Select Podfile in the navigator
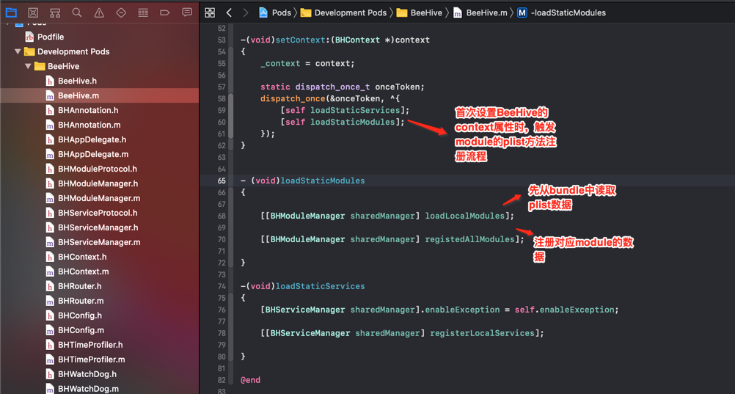Image resolution: width=735 pixels, height=394 pixels. (x=51, y=37)
